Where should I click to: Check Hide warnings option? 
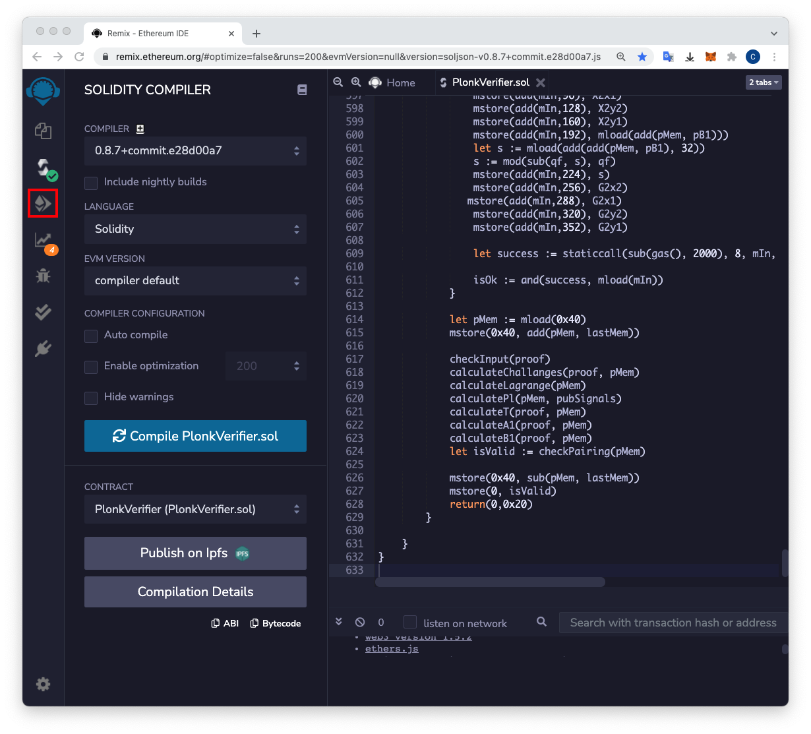[x=91, y=398]
